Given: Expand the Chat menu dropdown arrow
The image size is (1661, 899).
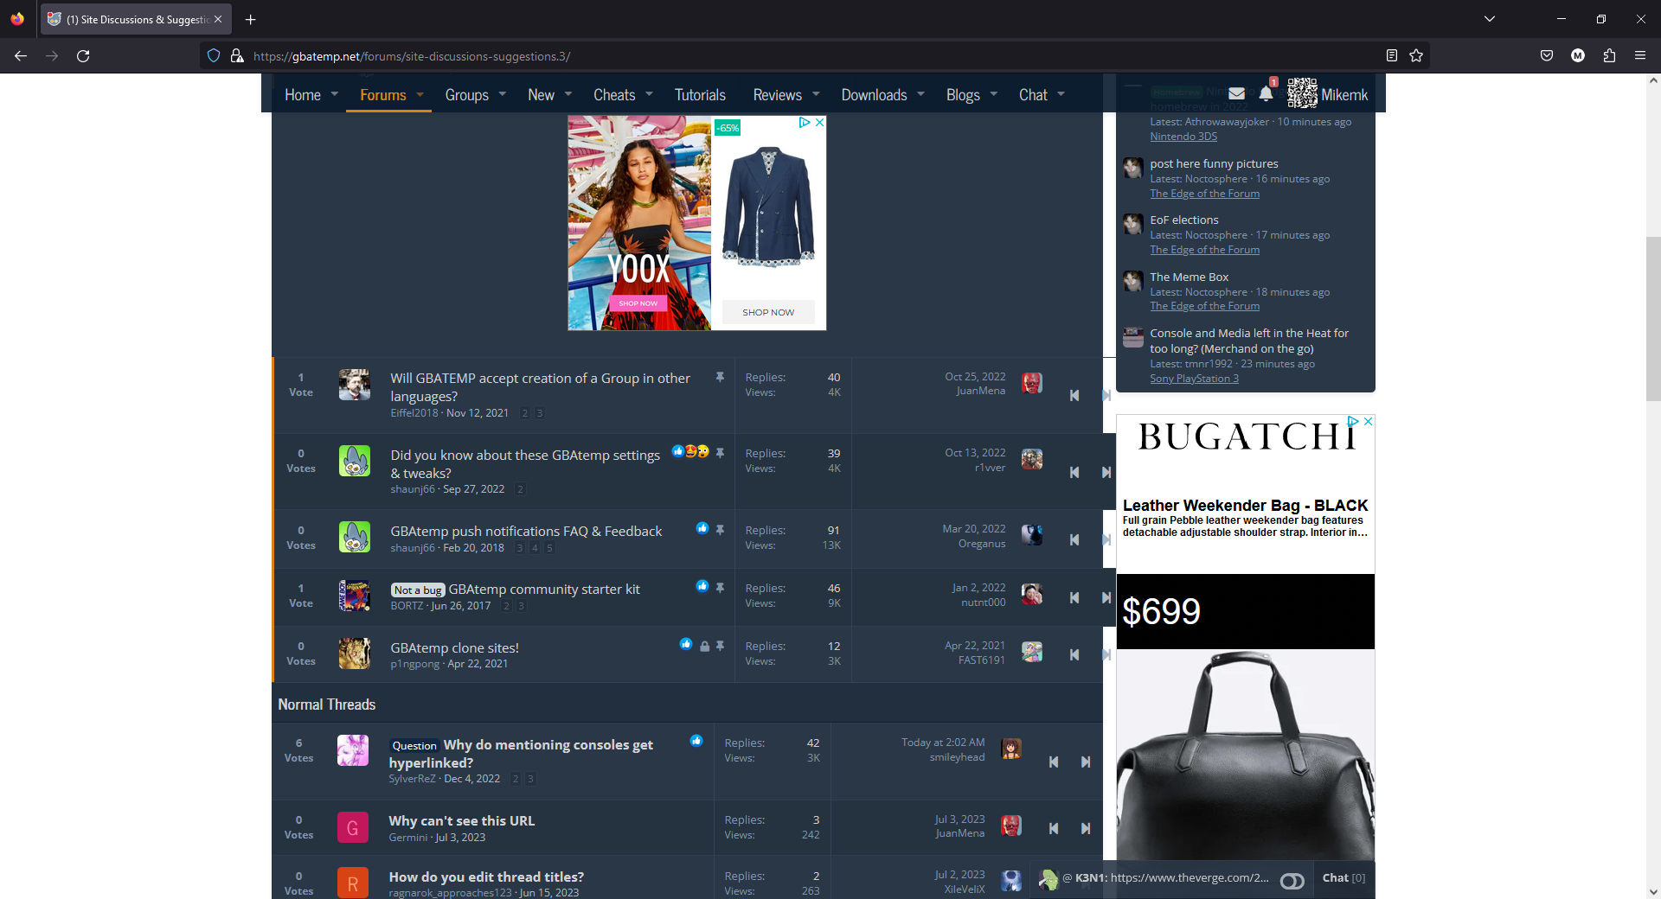Looking at the screenshot, I should (x=1061, y=94).
